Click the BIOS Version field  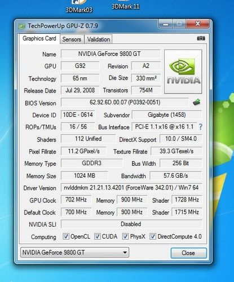(x=125, y=103)
